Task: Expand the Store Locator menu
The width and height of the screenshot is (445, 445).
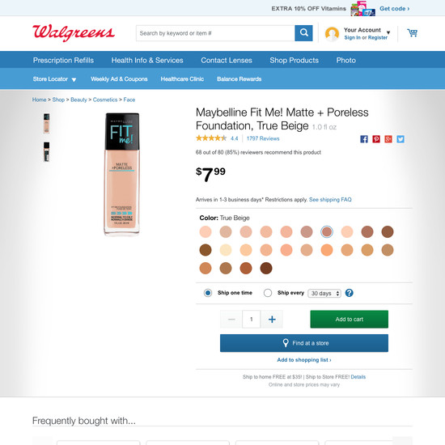Action: click(x=54, y=79)
